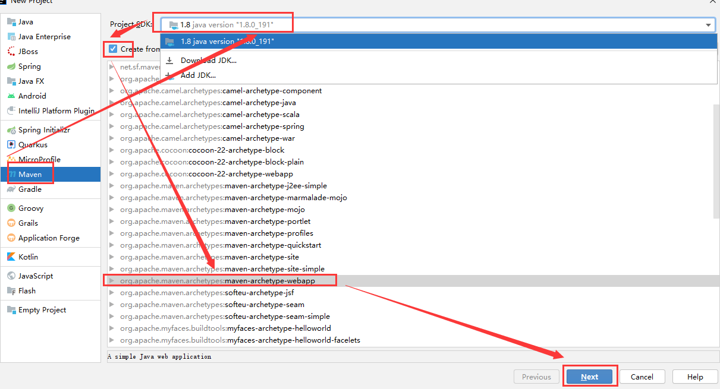Click the Quarkus icon
720x389 pixels.
(11, 145)
